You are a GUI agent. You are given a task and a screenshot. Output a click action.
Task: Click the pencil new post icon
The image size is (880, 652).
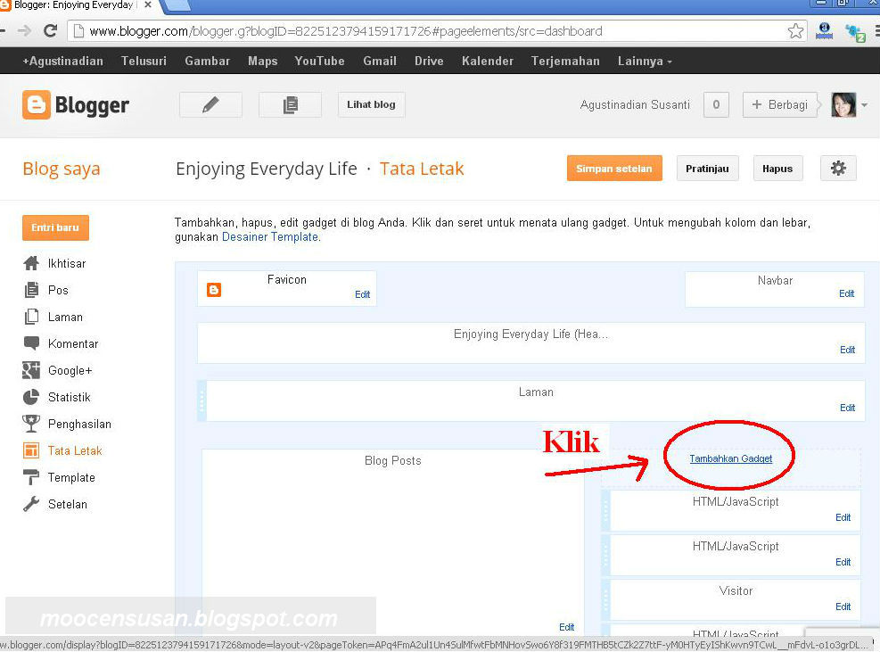point(210,104)
